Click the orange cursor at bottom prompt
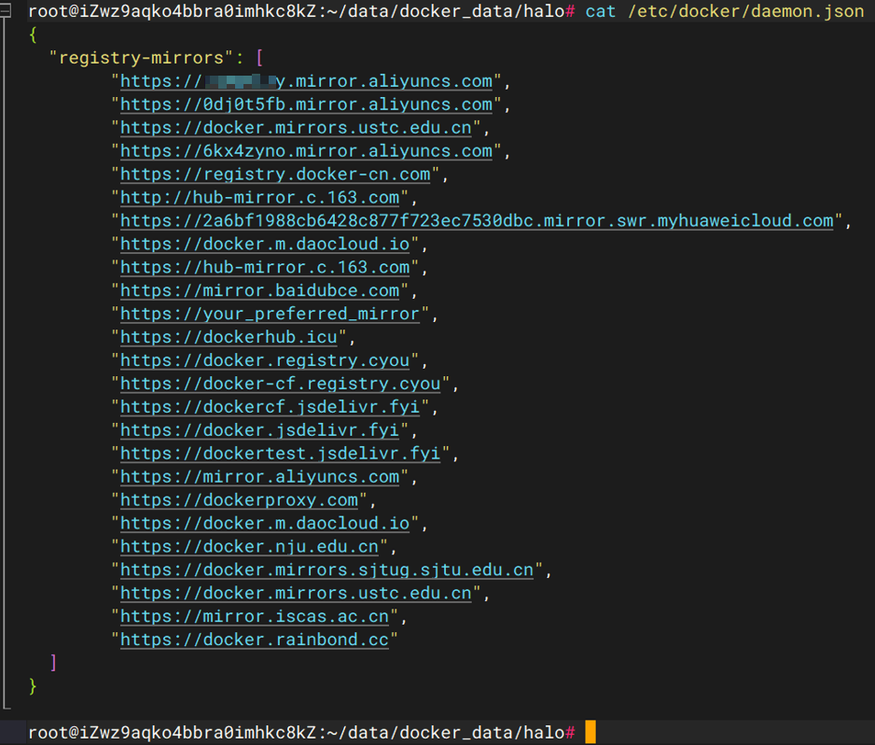This screenshot has height=745, width=875. pyautogui.click(x=590, y=732)
